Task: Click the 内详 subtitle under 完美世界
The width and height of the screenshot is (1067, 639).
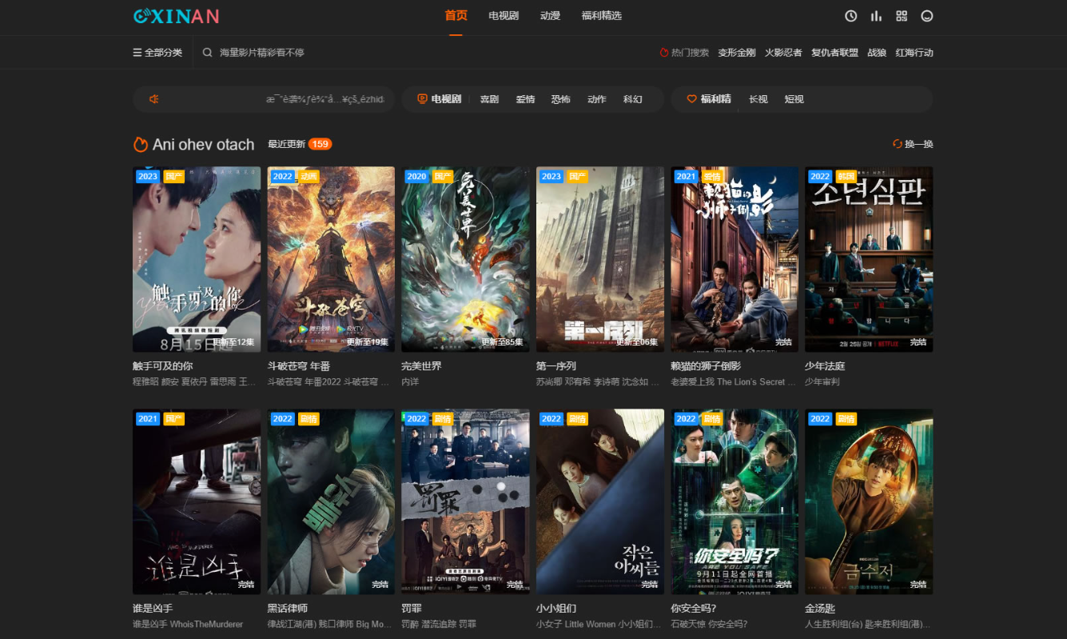Action: (410, 382)
